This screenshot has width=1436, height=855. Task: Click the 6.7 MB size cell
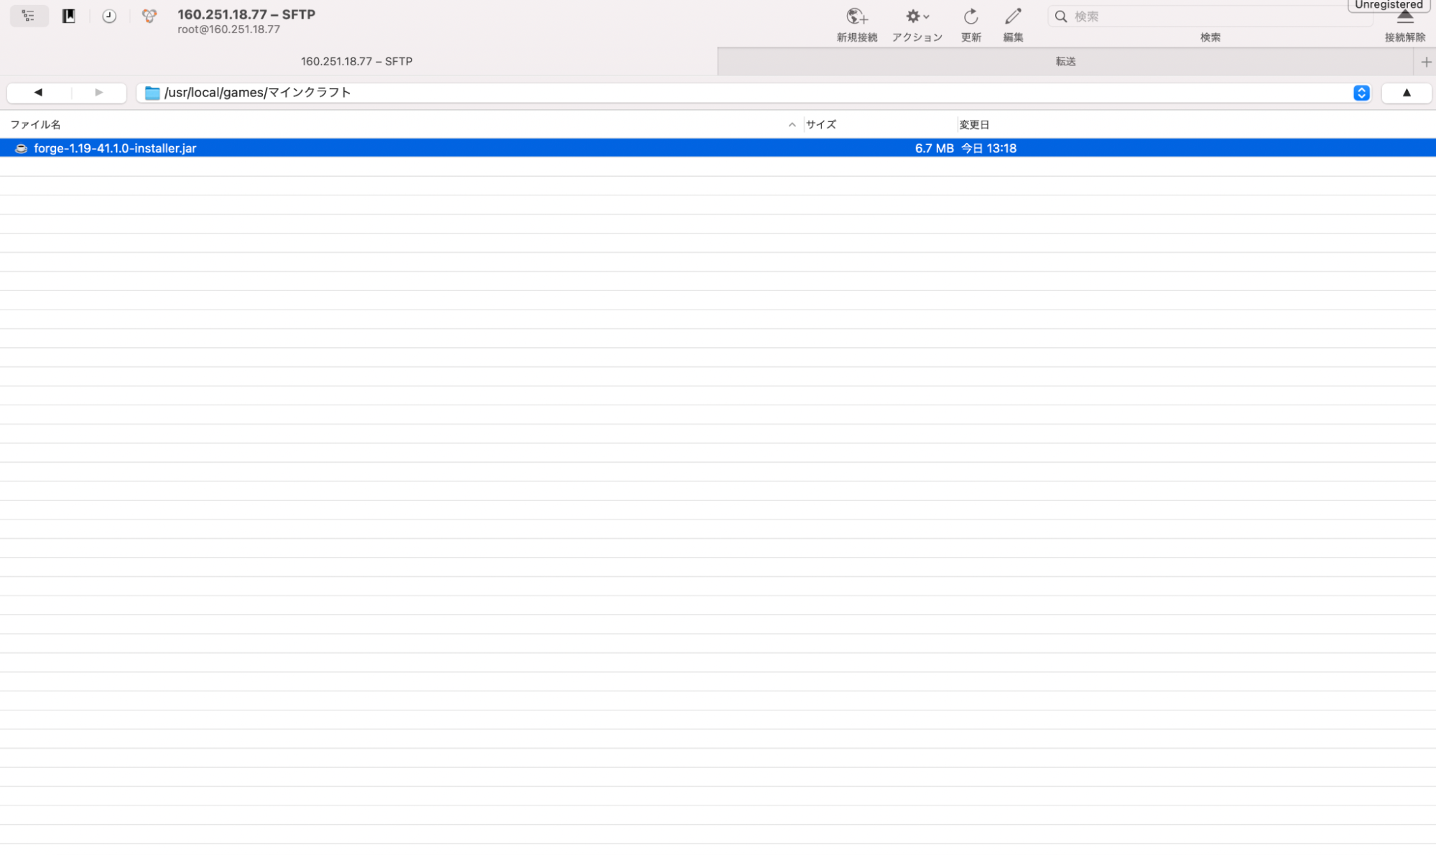(934, 148)
